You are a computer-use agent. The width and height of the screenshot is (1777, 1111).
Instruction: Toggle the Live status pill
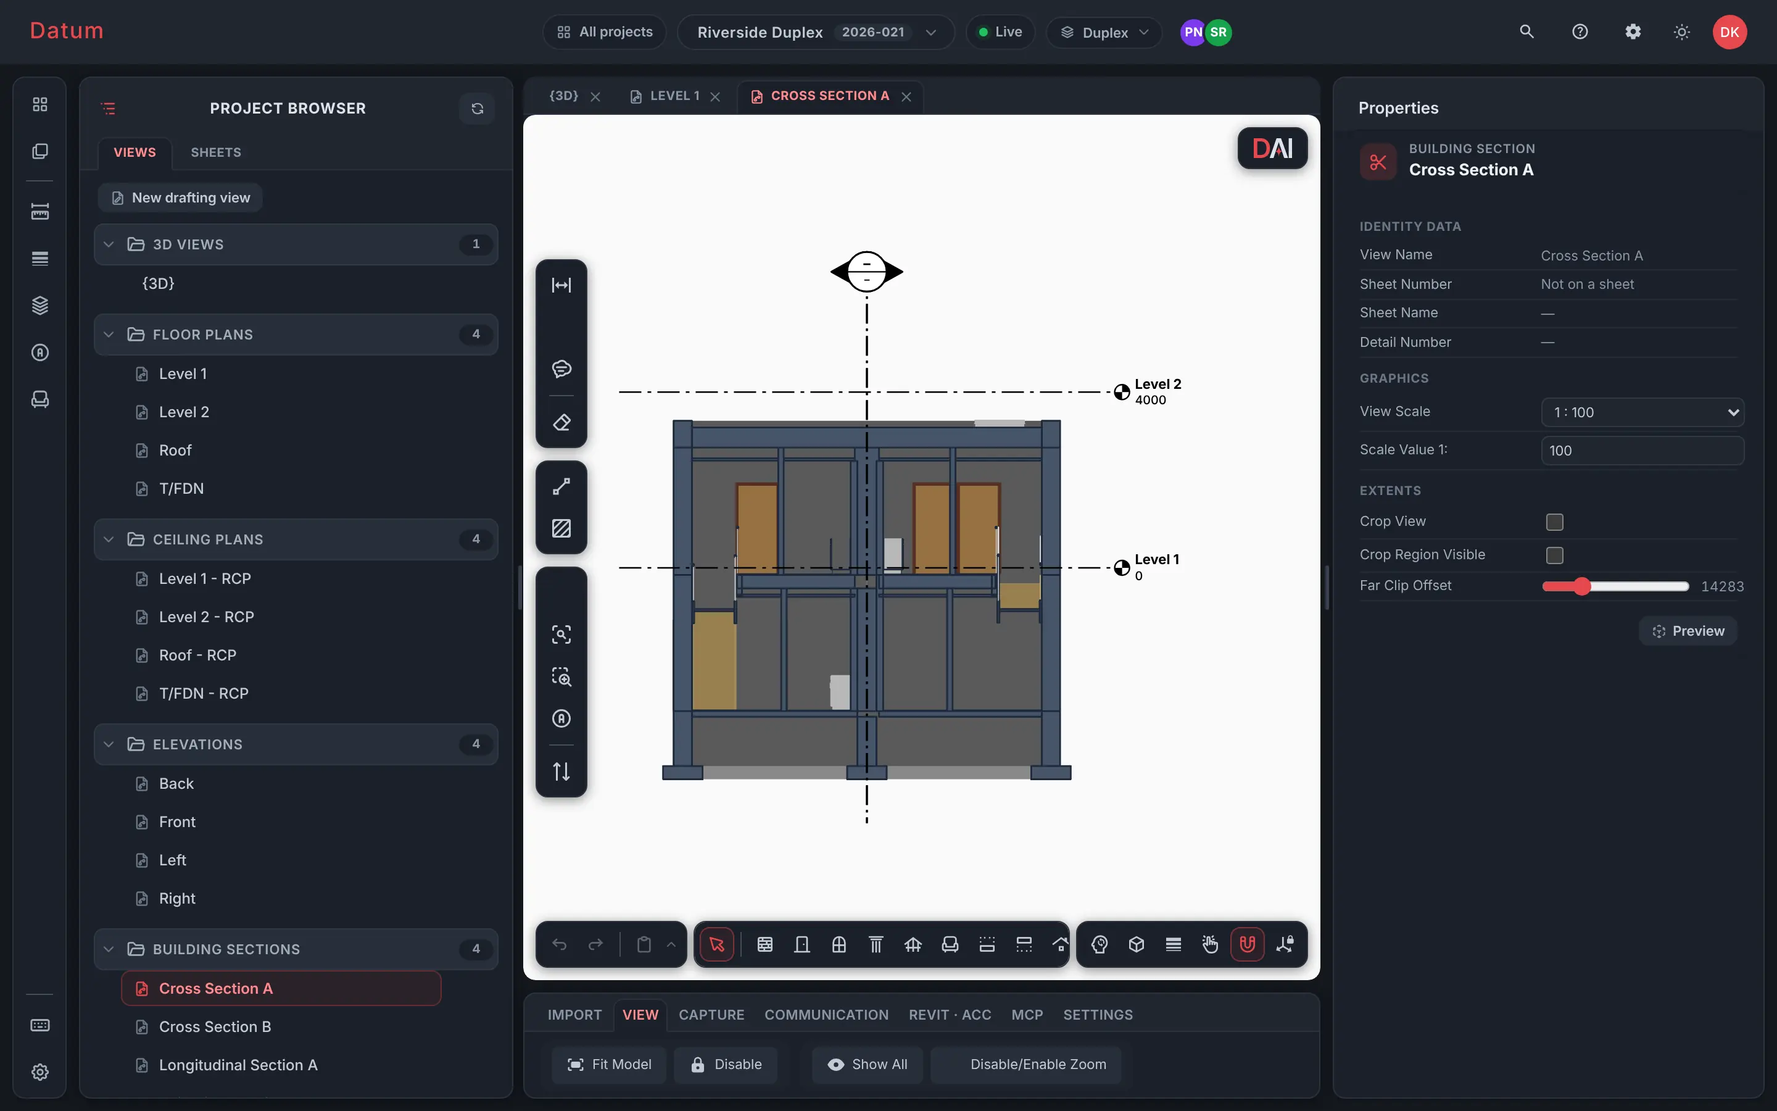1000,32
